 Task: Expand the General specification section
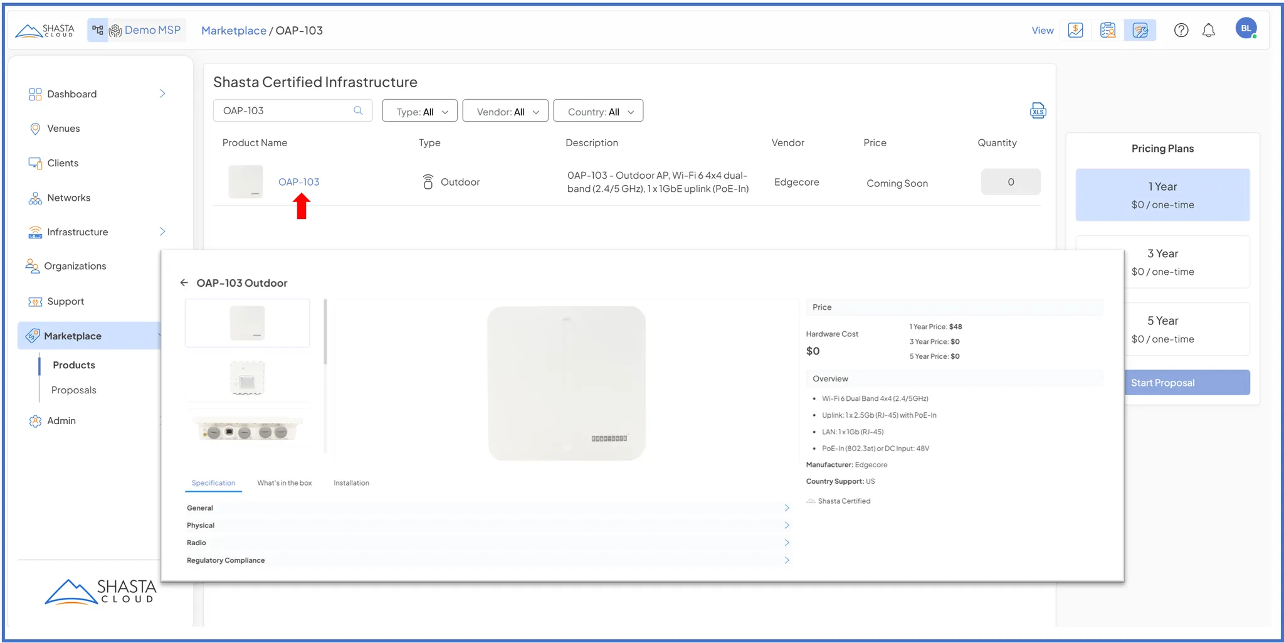click(488, 508)
